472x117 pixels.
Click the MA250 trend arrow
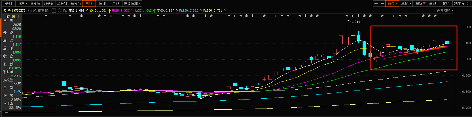coord(225,10)
